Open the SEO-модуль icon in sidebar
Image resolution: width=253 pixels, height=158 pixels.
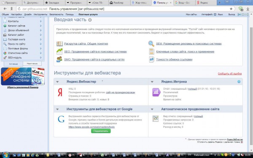5,57
